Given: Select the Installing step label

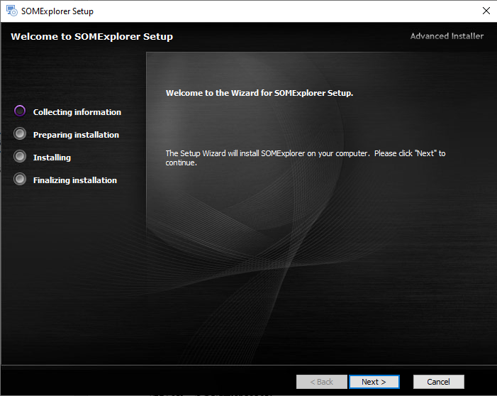Looking at the screenshot, I should click(52, 158).
